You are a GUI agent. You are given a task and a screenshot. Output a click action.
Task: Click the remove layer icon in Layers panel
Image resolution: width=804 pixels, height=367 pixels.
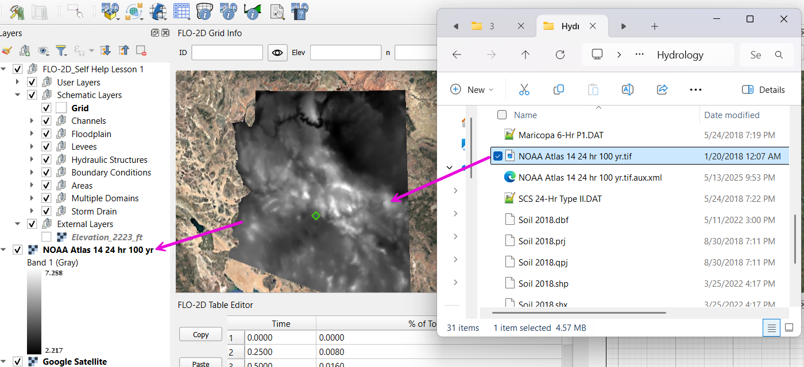(141, 50)
